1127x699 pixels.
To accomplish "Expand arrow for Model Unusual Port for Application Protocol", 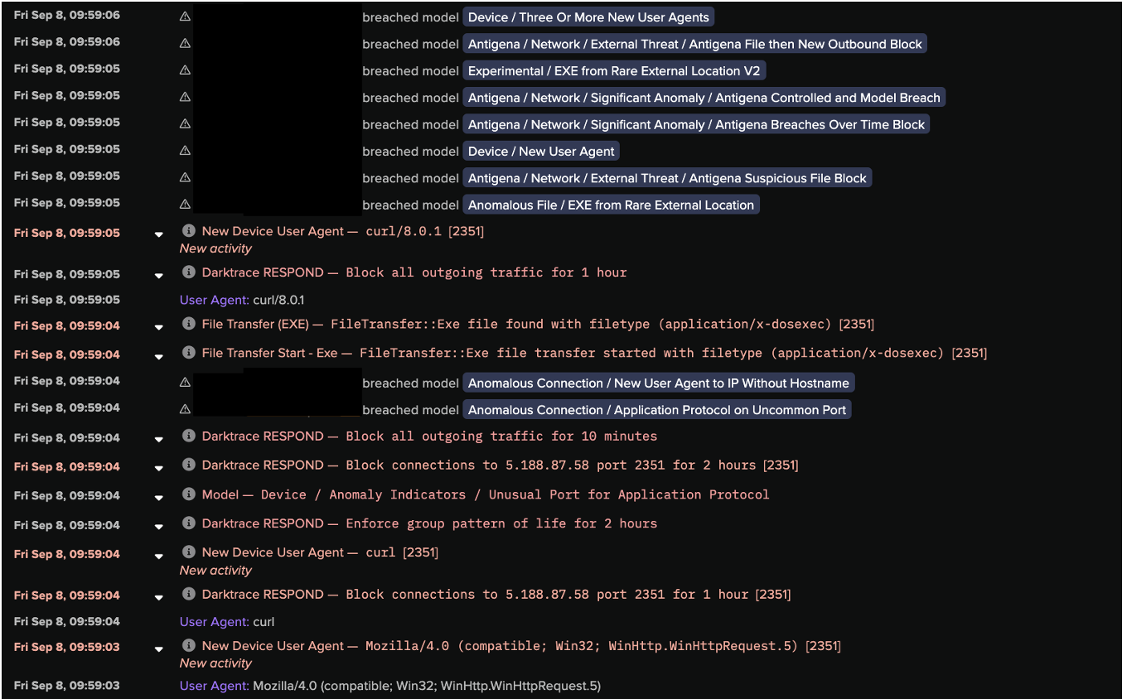I will (x=159, y=499).
